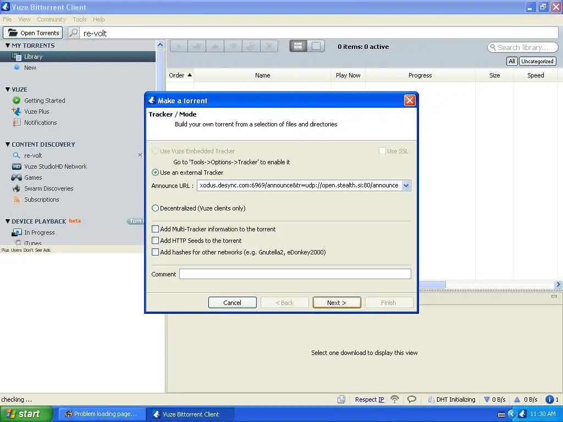Image resolution: width=563 pixels, height=422 pixels.
Task: Click the Getting Started green play icon
Action: coord(16,101)
